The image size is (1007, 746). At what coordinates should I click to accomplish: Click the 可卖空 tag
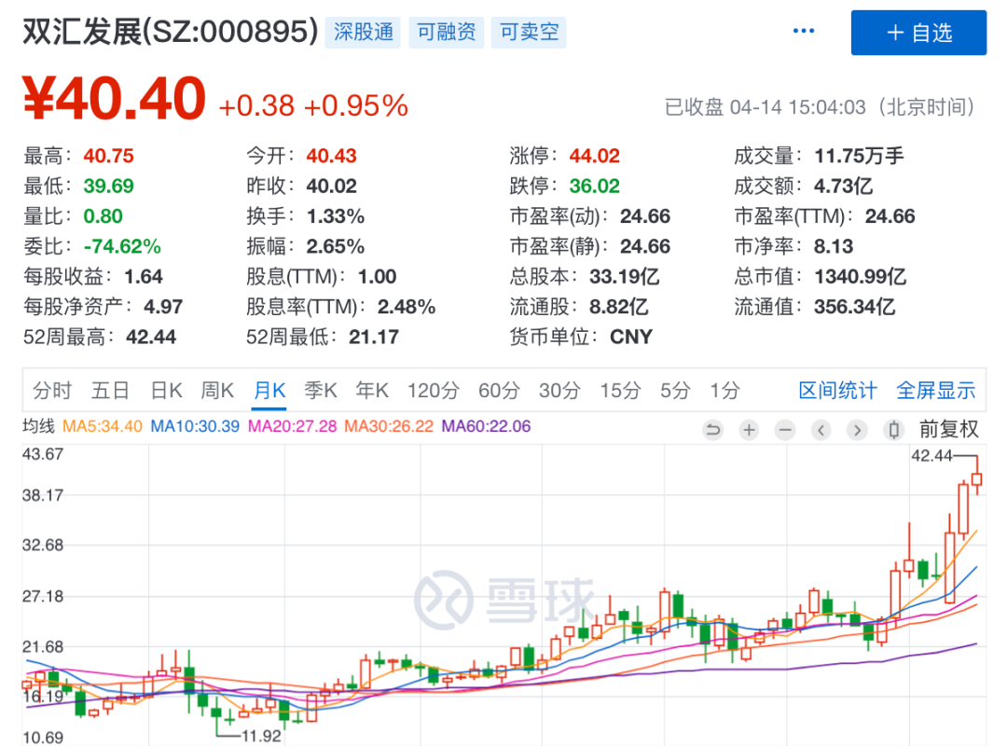tap(529, 32)
